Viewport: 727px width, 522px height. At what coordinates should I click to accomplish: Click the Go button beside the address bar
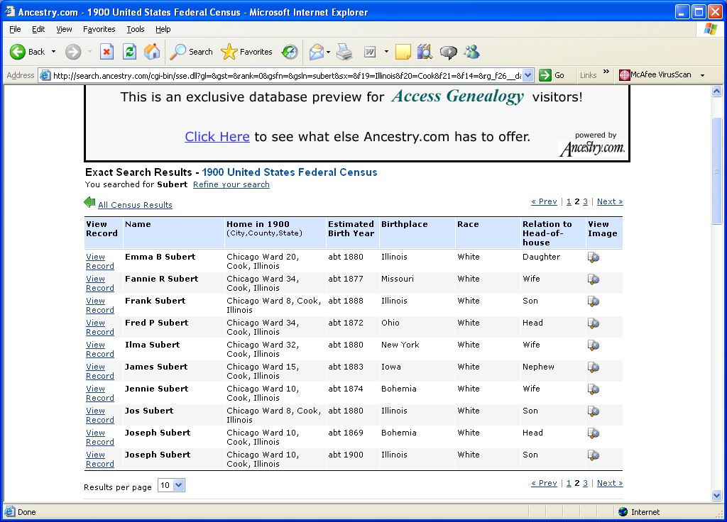pyautogui.click(x=552, y=75)
